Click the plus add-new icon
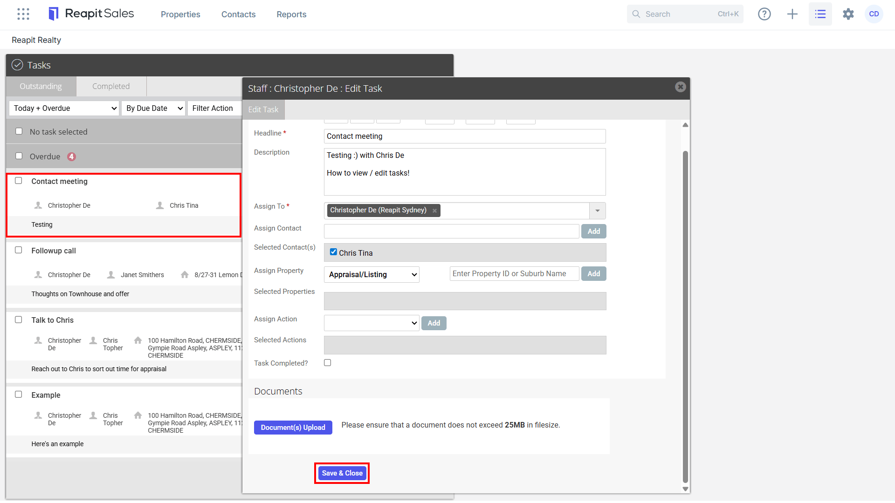 point(792,14)
